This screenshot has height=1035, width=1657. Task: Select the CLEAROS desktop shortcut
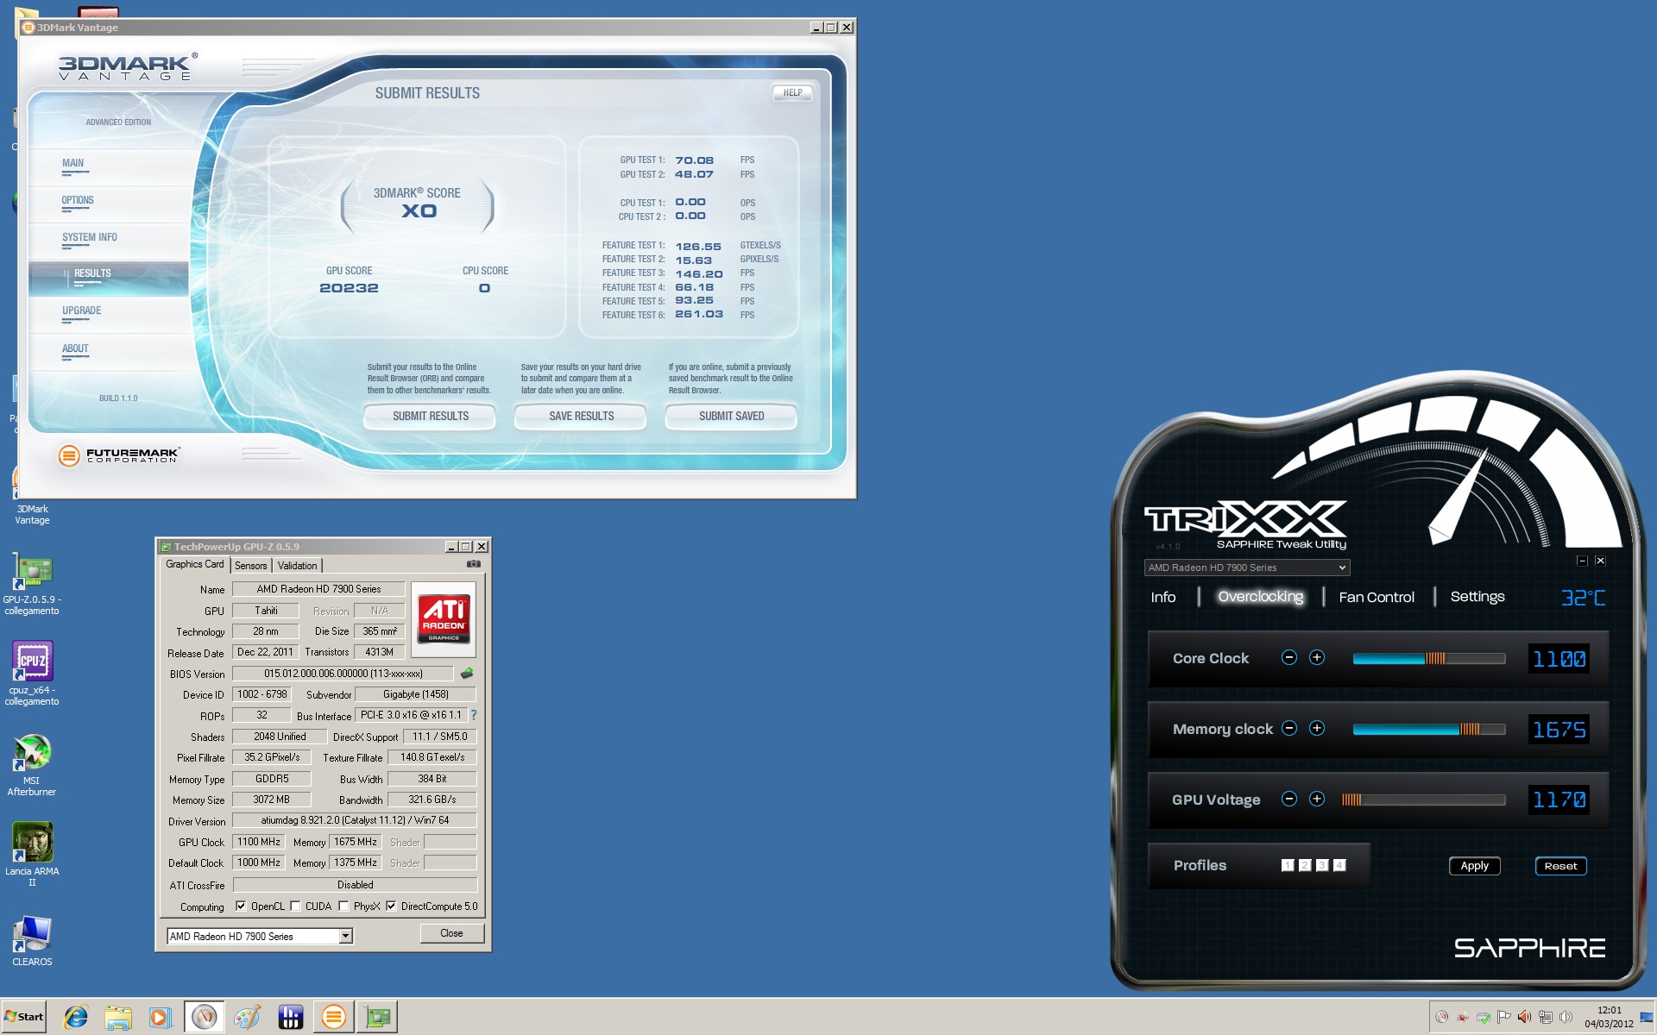(32, 942)
